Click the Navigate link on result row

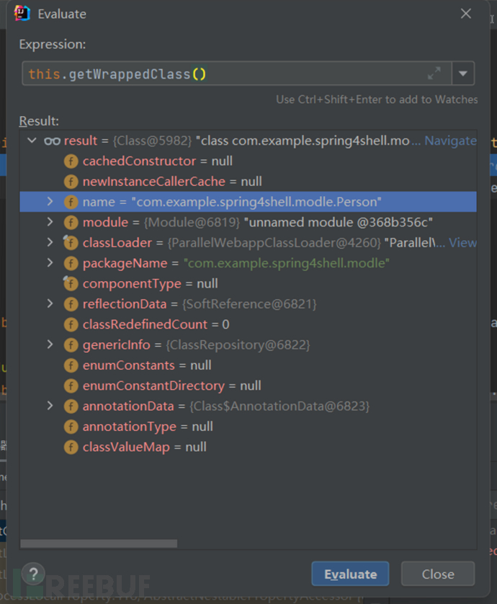pyautogui.click(x=449, y=141)
